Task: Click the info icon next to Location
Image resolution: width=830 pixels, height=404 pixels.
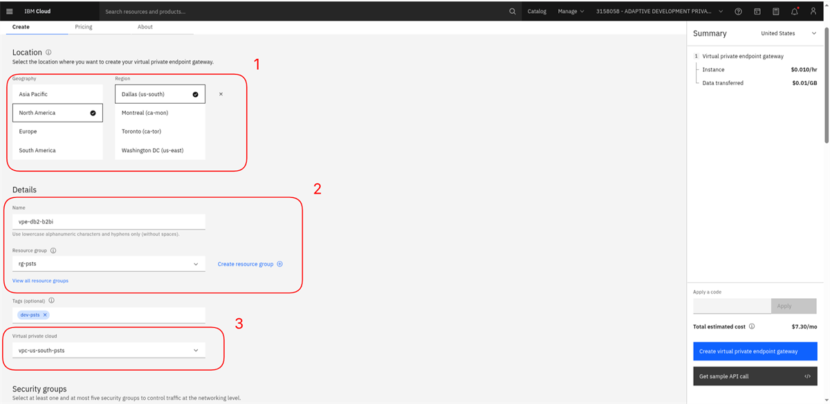Action: click(48, 53)
